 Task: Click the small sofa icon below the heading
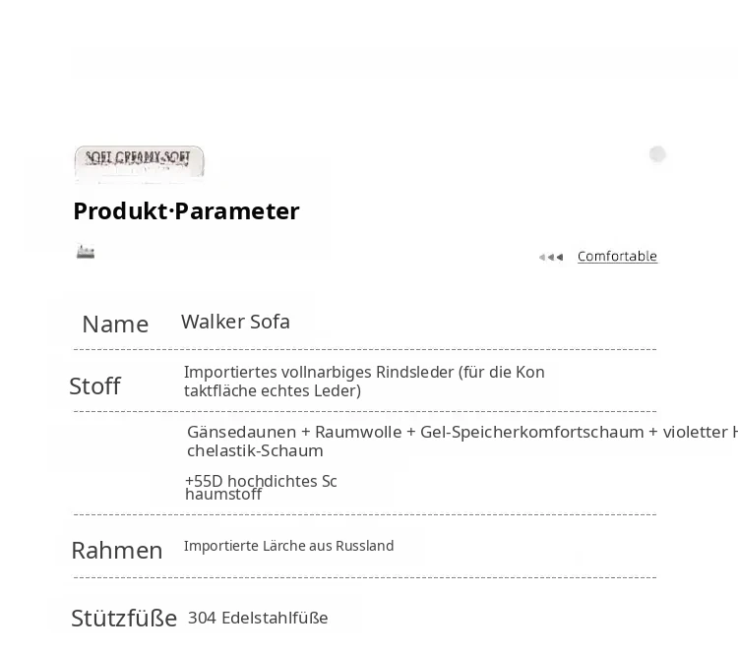(x=86, y=252)
